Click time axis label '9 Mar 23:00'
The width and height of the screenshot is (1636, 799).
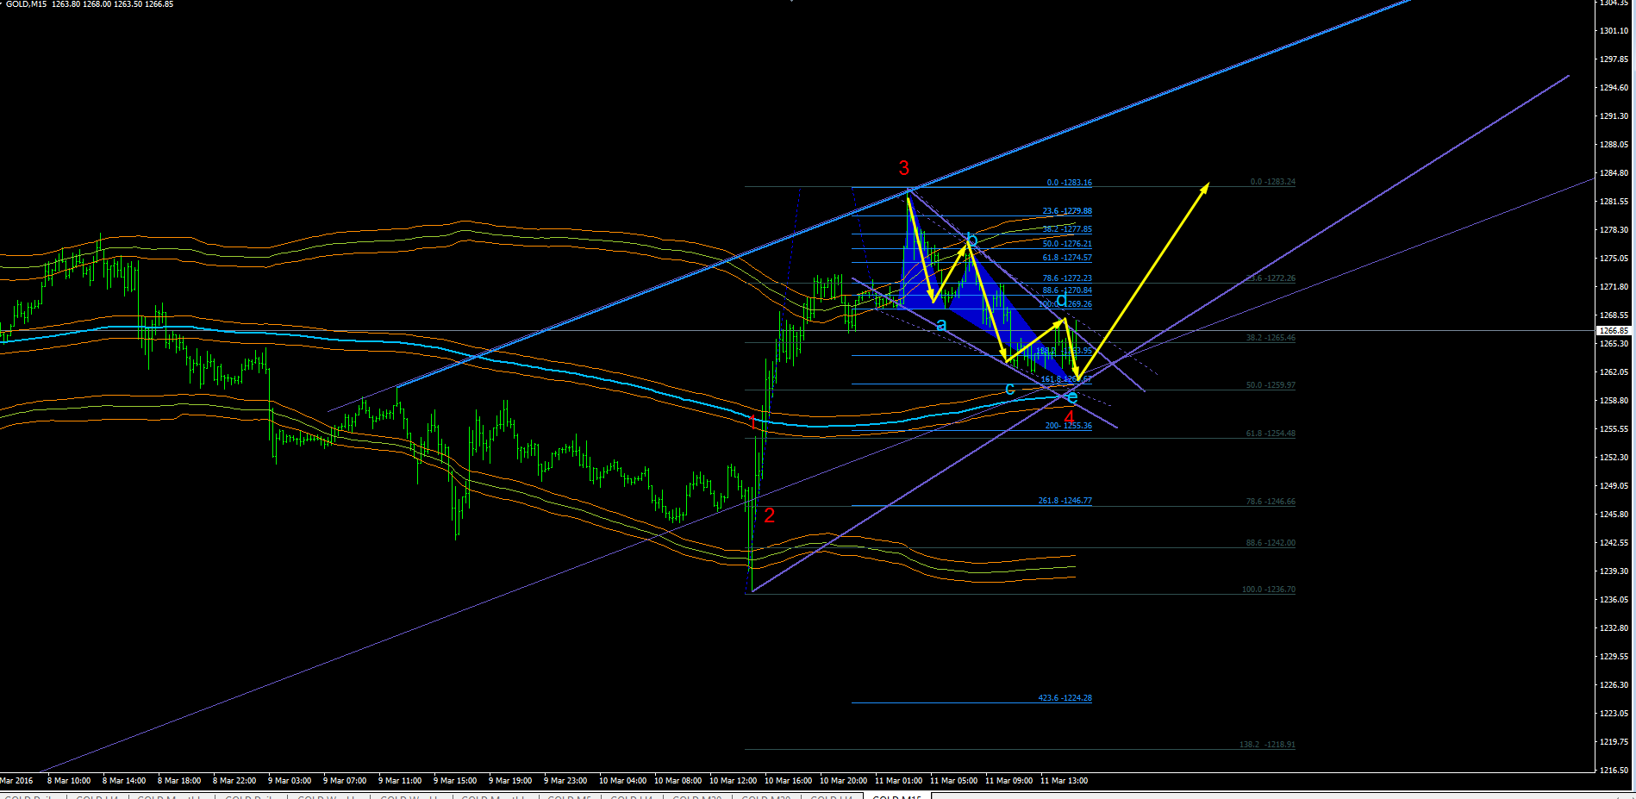(565, 781)
